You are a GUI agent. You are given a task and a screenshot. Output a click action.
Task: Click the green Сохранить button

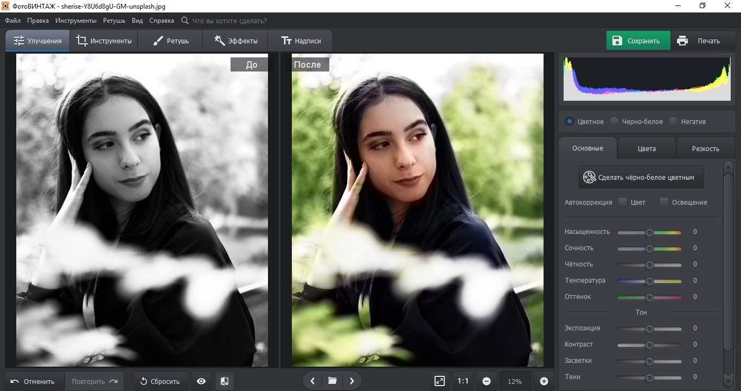638,41
